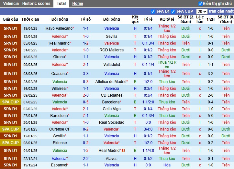Click the 5-0 half-time score on 27/01/25

[x=210, y=115]
